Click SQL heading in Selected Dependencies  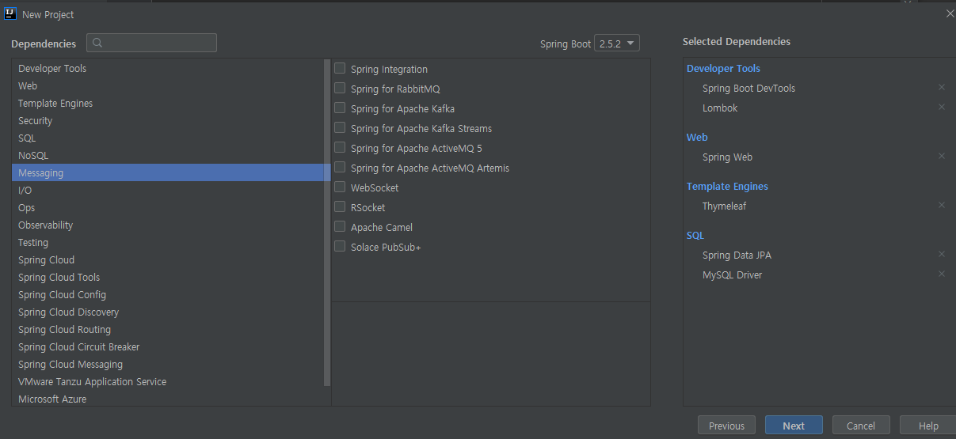695,235
